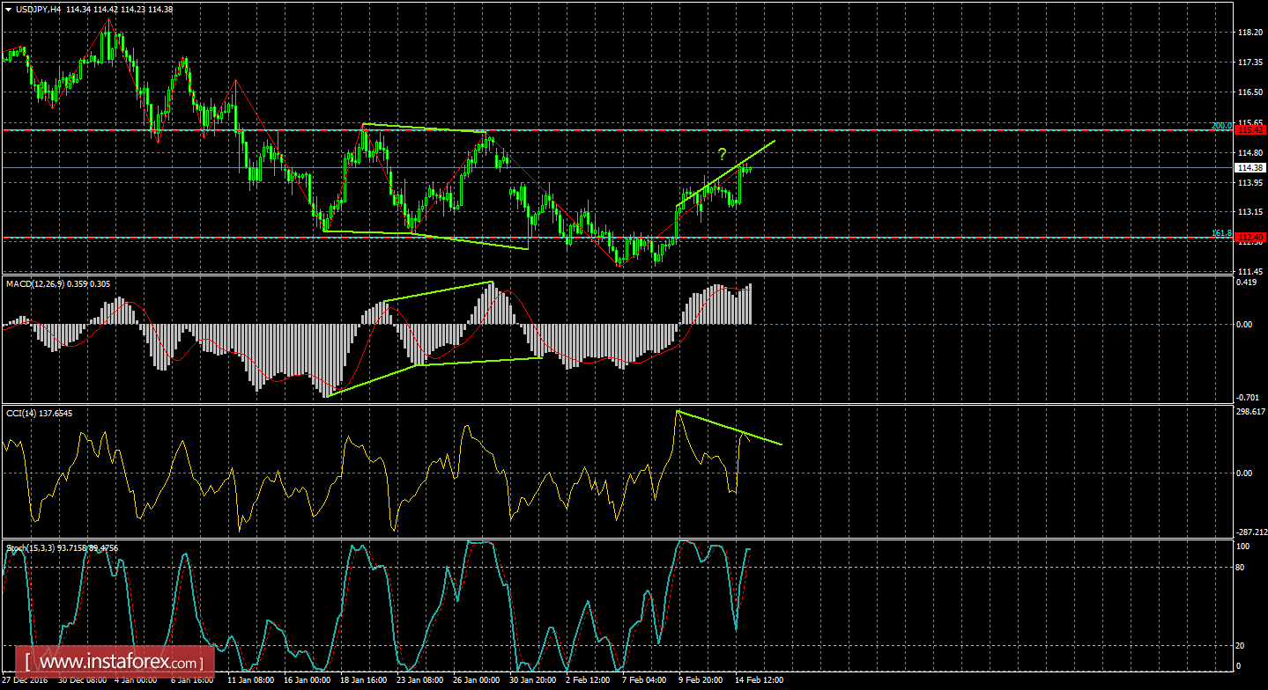Select the red 112.40 price tag
The height and width of the screenshot is (690, 1268).
coord(1249,237)
